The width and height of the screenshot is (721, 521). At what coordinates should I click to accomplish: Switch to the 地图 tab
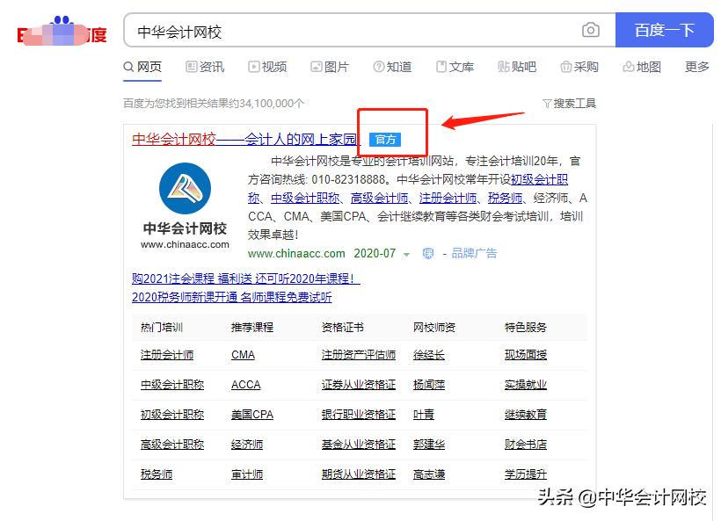click(x=642, y=67)
